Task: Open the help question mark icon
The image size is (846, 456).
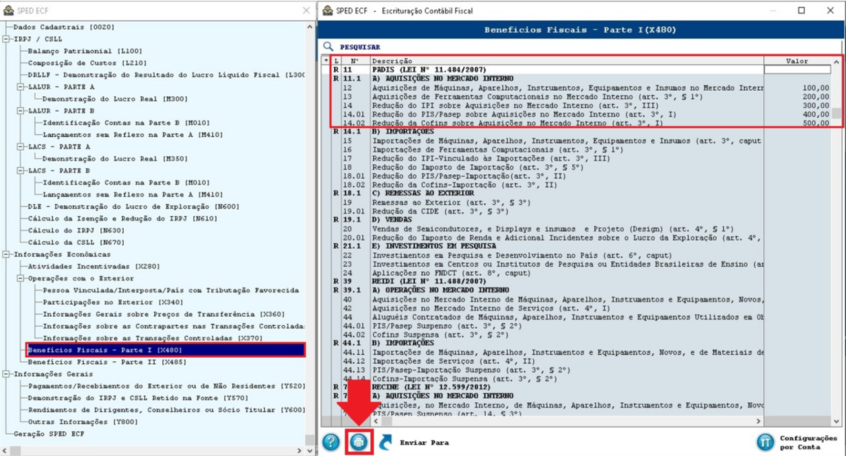Action: [331, 442]
